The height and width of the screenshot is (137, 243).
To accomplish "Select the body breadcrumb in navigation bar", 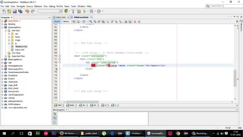I will 70,105.
